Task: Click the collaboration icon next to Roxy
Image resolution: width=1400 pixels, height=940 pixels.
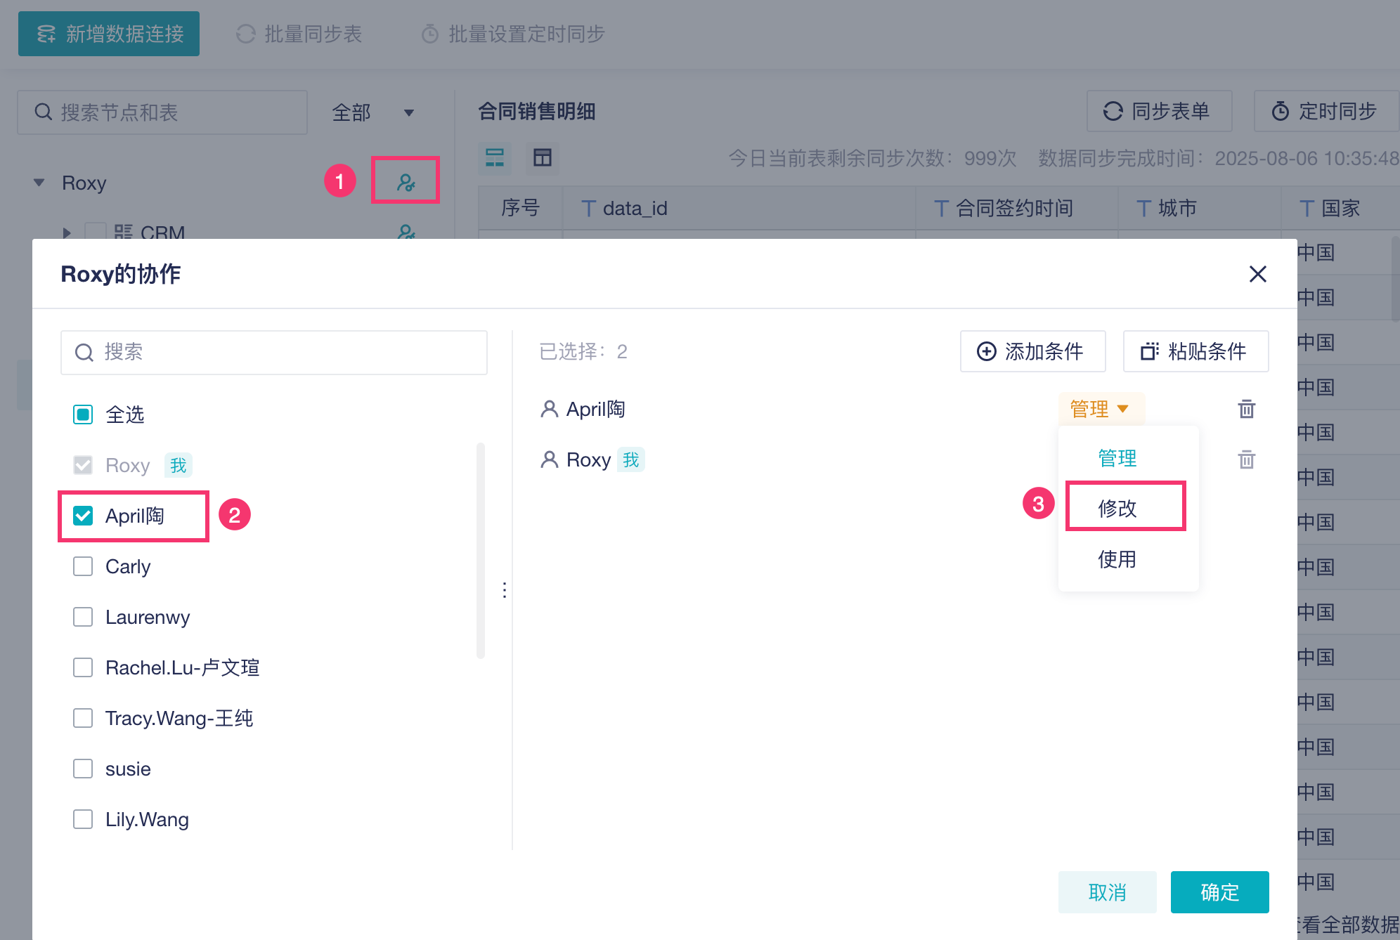Action: (406, 182)
